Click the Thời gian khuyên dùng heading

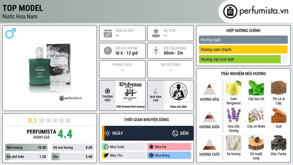[146, 119]
